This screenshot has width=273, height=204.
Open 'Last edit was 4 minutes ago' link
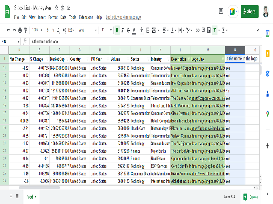tap(123, 17)
